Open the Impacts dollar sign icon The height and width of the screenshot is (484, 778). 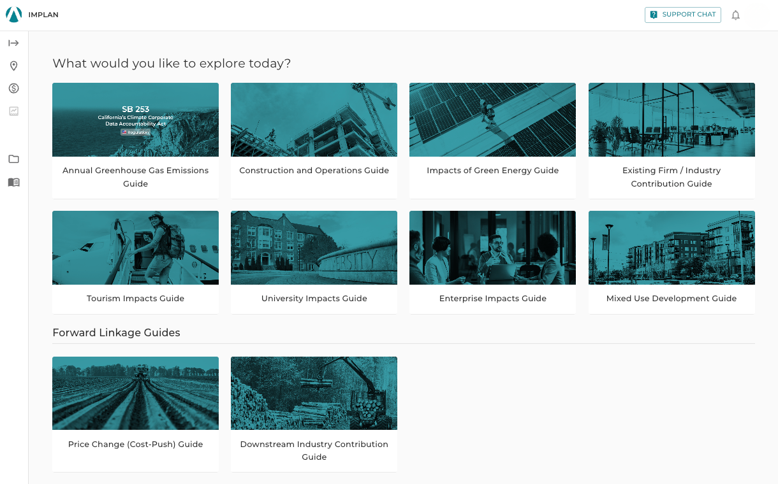pos(13,89)
